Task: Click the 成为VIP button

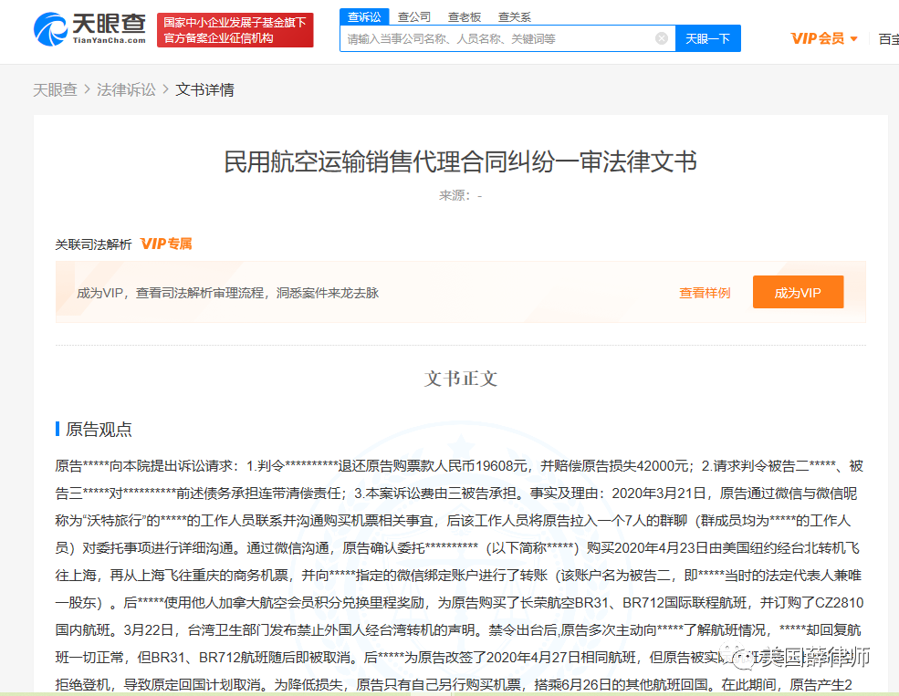Action: point(798,291)
